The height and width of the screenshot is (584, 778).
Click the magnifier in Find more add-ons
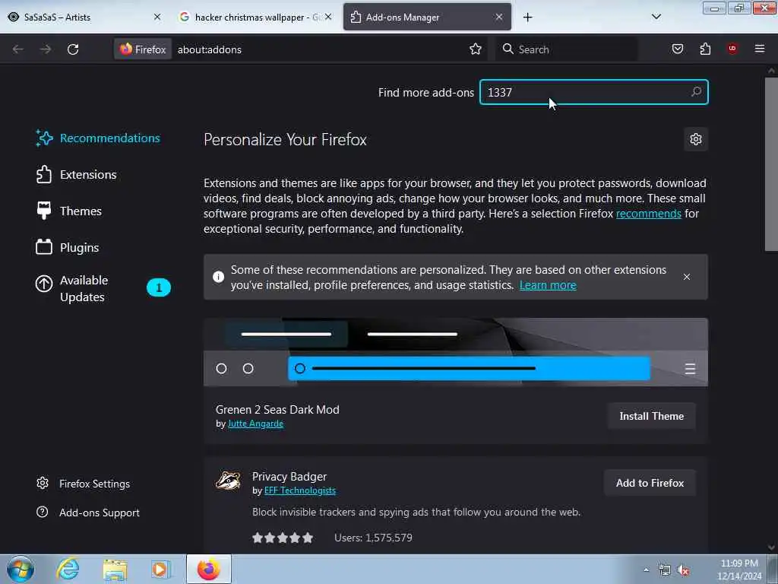click(x=696, y=92)
